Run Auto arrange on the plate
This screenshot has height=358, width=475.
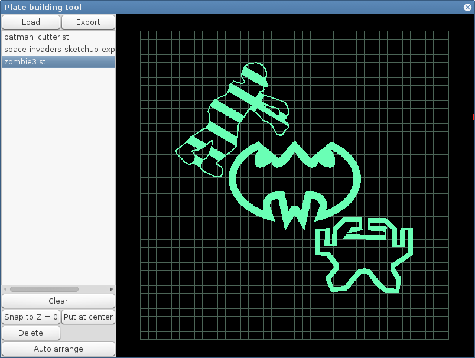click(58, 349)
